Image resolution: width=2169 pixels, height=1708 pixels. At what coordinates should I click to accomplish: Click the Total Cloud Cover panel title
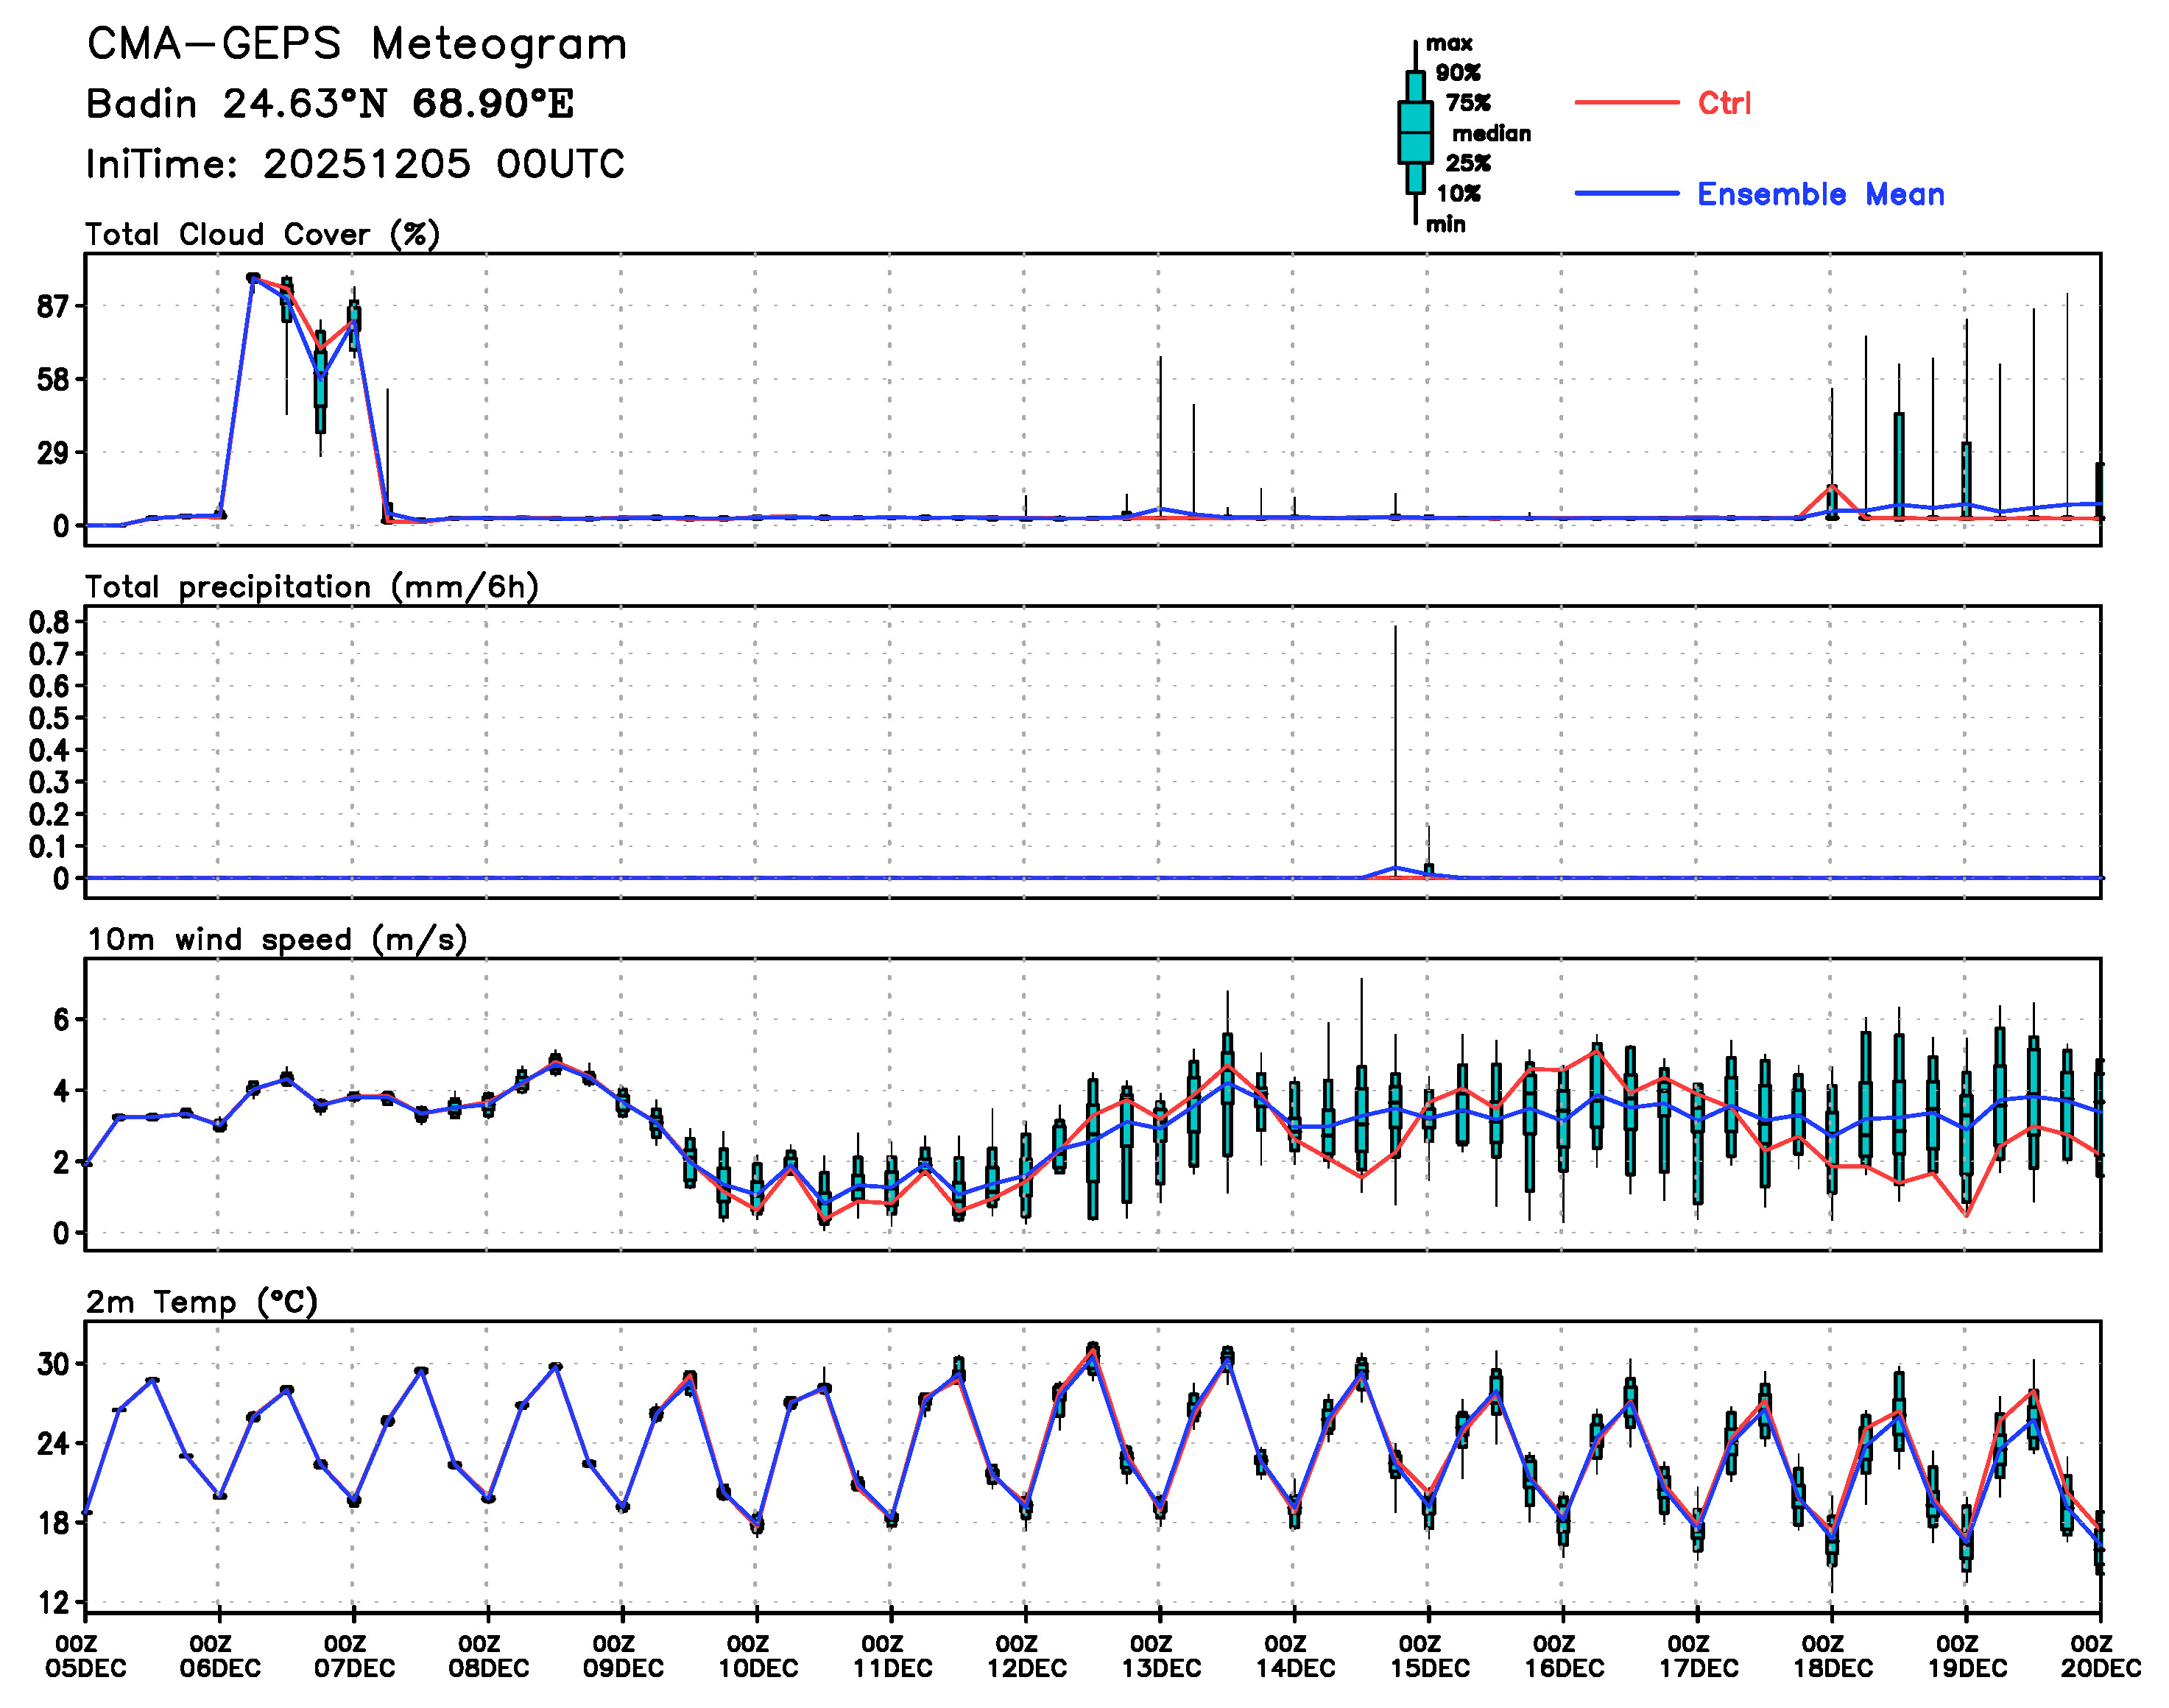[x=262, y=234]
